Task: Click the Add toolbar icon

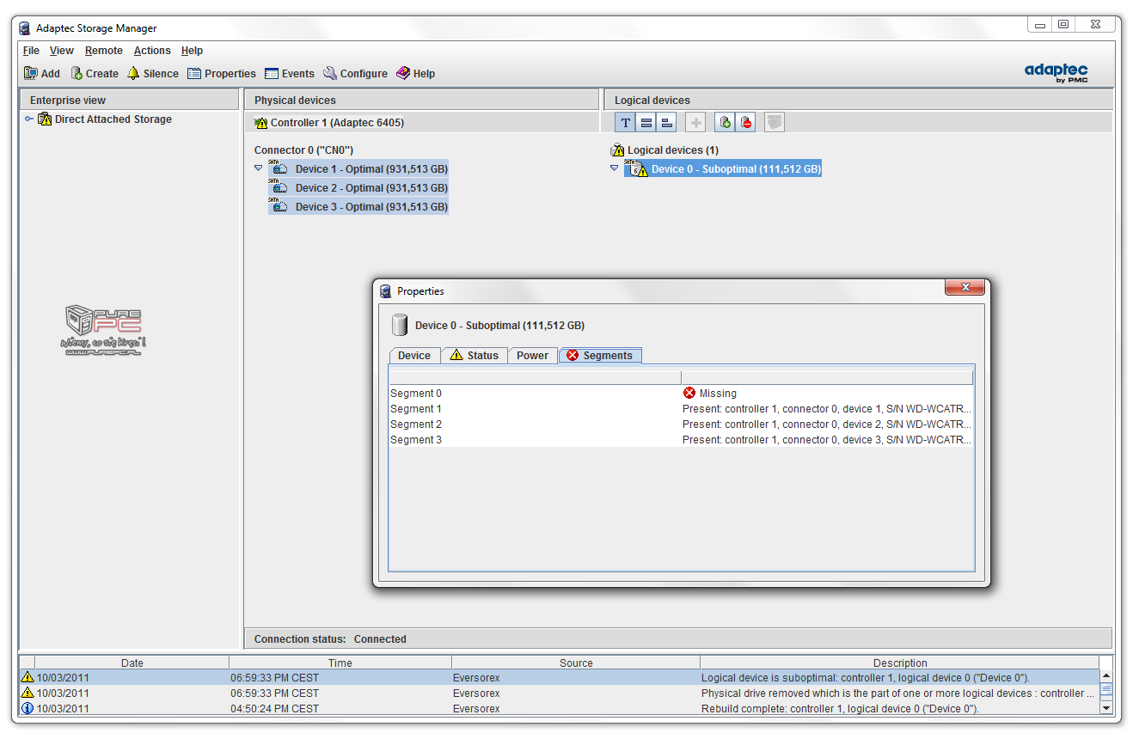Action: pyautogui.click(x=31, y=73)
